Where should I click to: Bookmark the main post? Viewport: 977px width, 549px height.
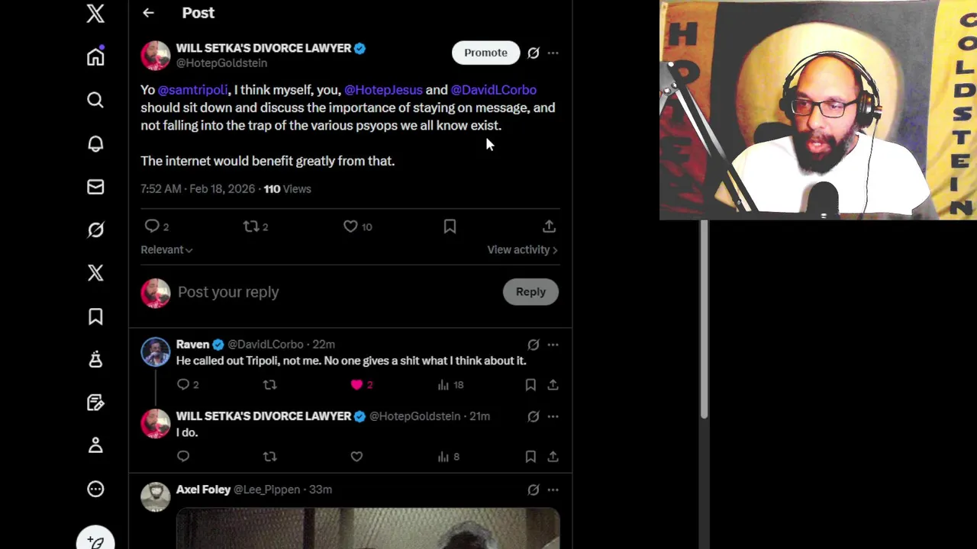pyautogui.click(x=450, y=226)
